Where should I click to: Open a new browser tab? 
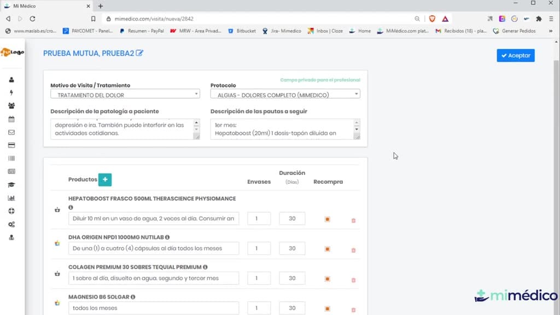pos(101,6)
